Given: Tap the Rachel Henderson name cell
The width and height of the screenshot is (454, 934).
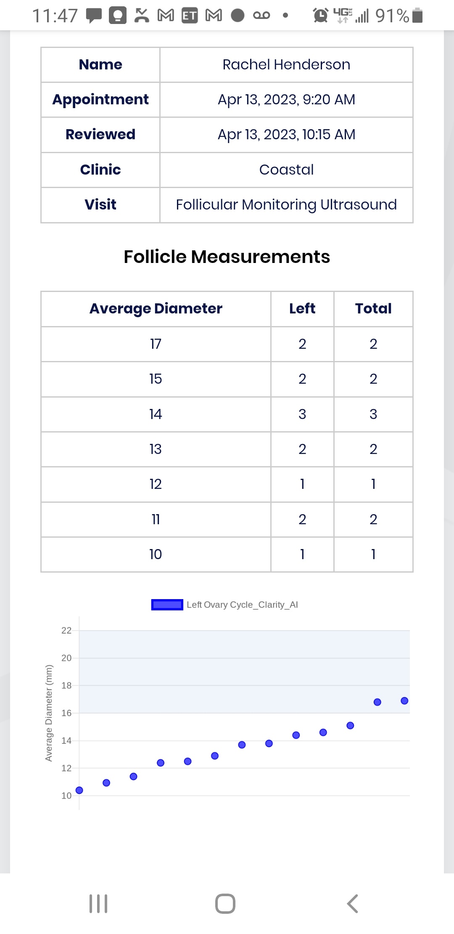Looking at the screenshot, I should click(286, 64).
